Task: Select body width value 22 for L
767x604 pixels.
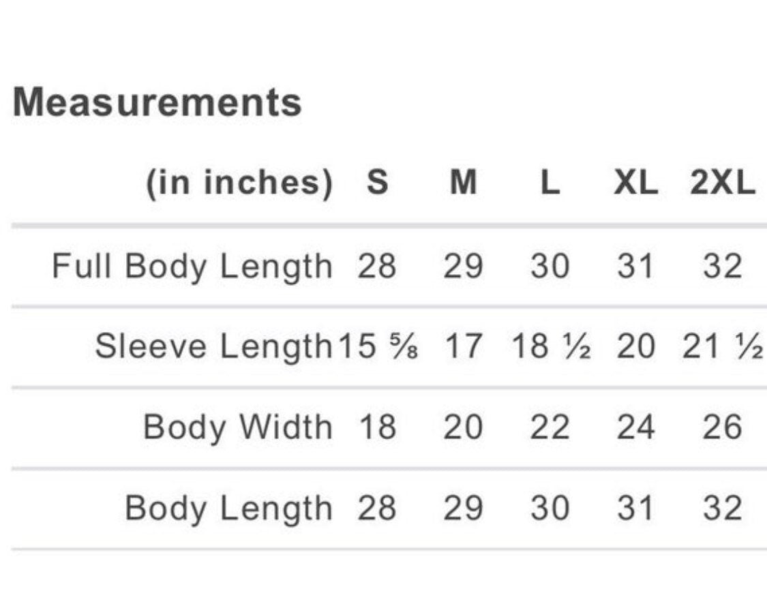Action: click(x=550, y=427)
